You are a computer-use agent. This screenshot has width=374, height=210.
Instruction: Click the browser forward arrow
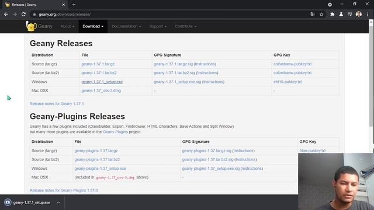tap(15, 14)
